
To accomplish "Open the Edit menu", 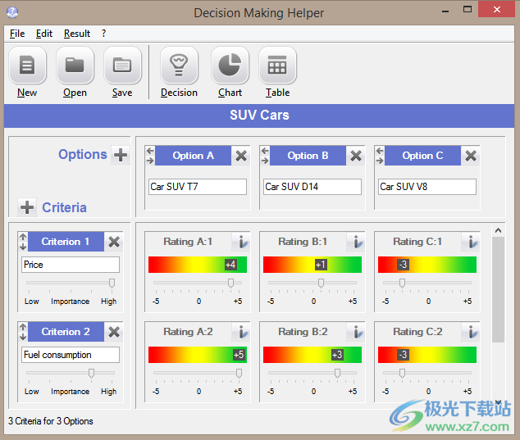I will (x=44, y=34).
